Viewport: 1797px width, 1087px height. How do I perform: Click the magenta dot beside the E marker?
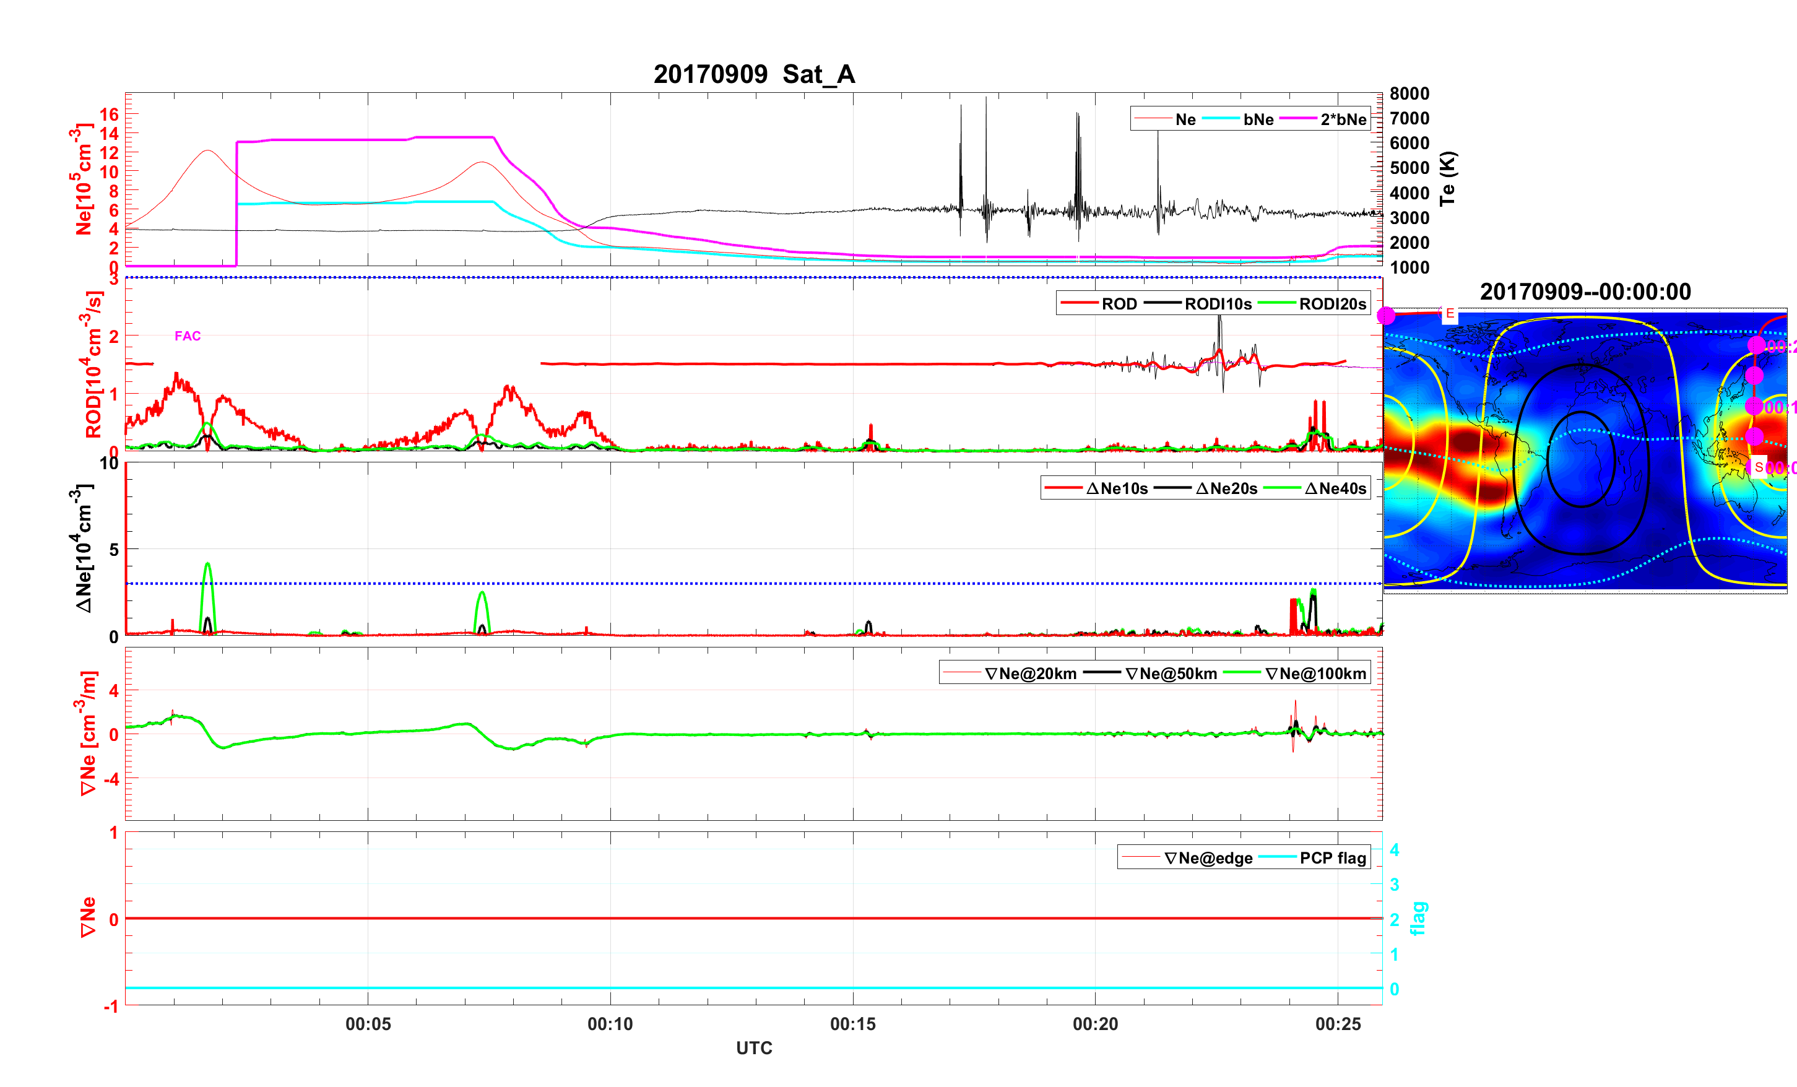pyautogui.click(x=1386, y=315)
